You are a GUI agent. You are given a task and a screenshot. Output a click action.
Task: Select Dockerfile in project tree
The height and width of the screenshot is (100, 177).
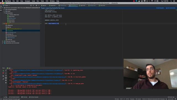(x=9, y=31)
